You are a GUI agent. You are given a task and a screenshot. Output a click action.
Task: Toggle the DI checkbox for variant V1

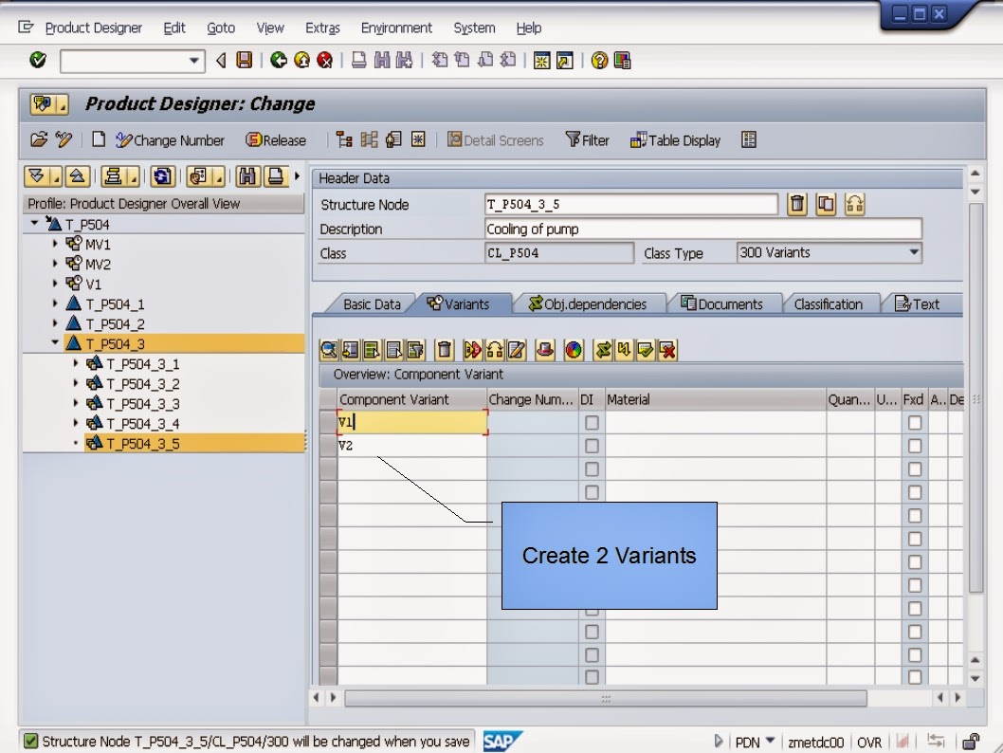coord(591,422)
